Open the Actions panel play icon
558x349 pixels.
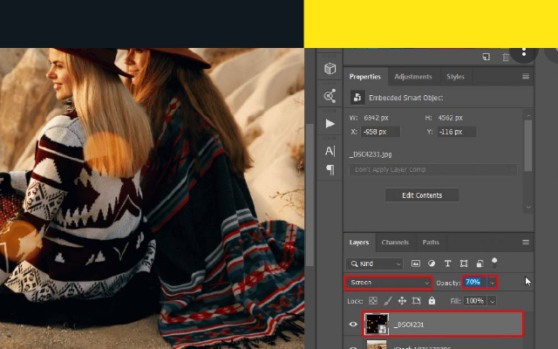click(330, 124)
